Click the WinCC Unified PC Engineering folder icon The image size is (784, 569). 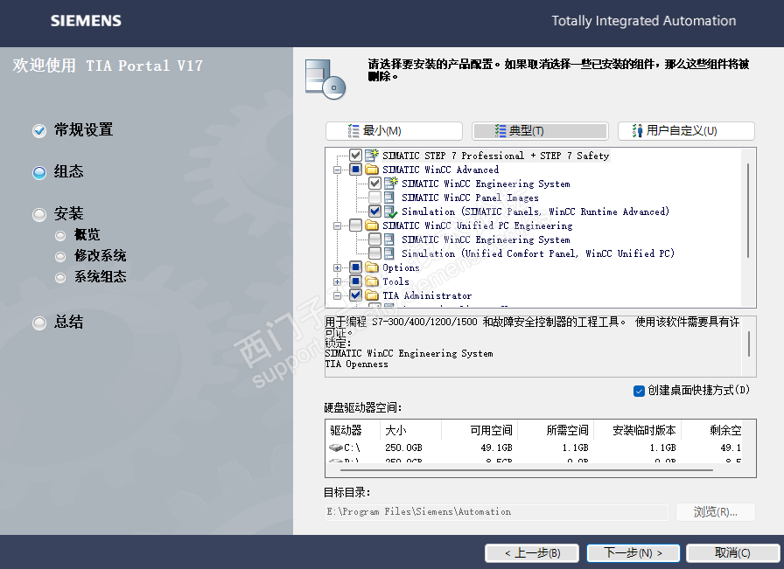[x=372, y=226]
